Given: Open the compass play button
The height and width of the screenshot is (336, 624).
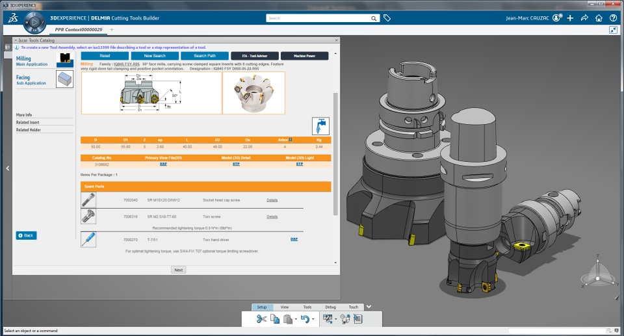Looking at the screenshot, I should point(35,22).
